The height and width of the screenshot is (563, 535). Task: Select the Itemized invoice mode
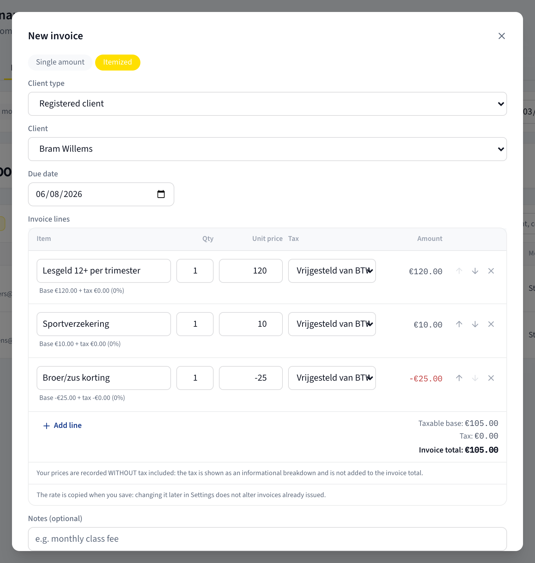tap(117, 62)
